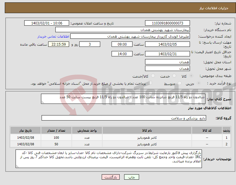Click the ساعت باقی مانده label
Viewport: 236px width, 185px height.
(x=34, y=44)
